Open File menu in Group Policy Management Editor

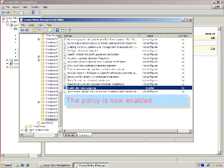click(23, 25)
